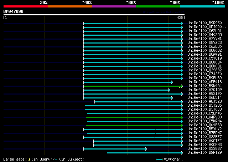Click the red 20% legend color segment
This screenshot has width=228, height=162.
(26, 6)
